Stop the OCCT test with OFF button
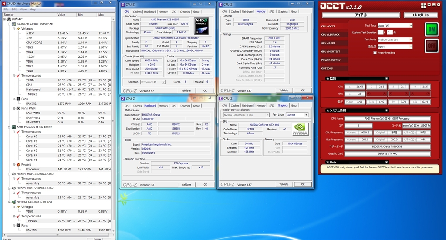This screenshot has height=240, width=446. click(x=432, y=46)
